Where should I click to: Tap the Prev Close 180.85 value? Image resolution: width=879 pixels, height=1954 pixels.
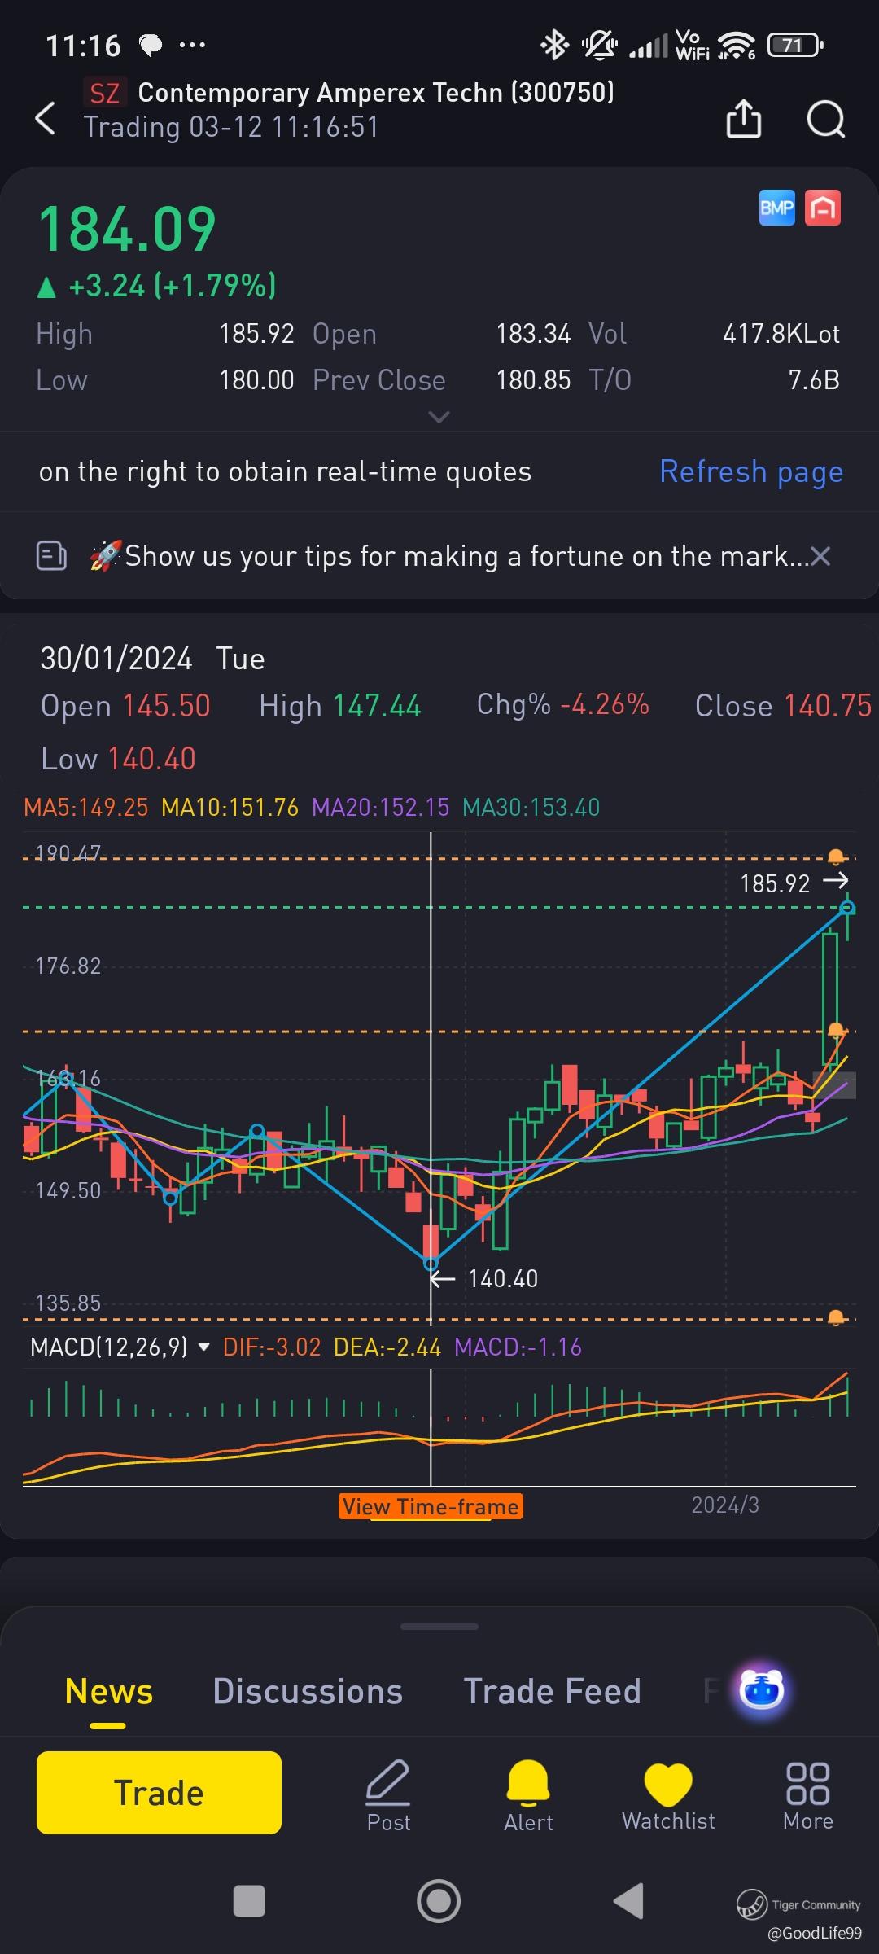point(534,380)
